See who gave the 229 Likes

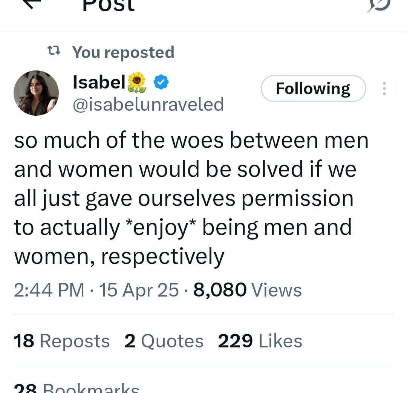(260, 341)
